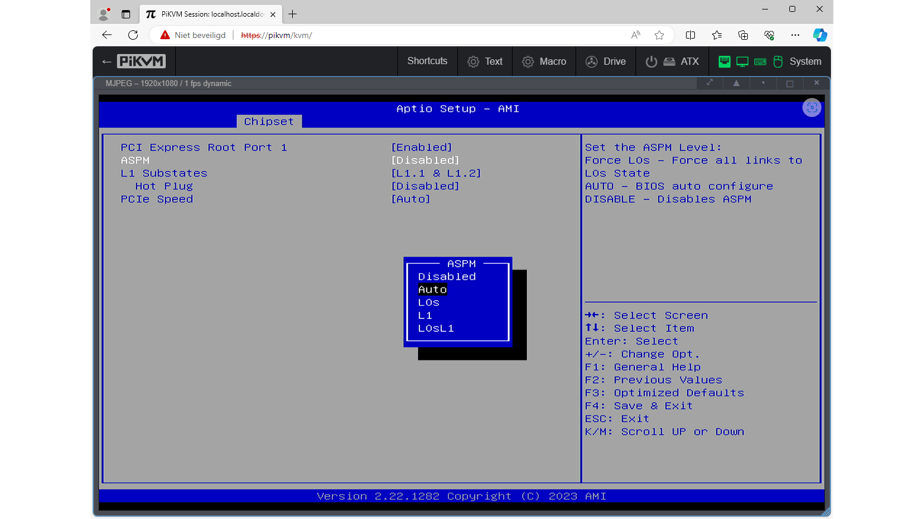Image resolution: width=923 pixels, height=519 pixels.
Task: Click the power icon in the ATX menu
Action: tap(652, 62)
